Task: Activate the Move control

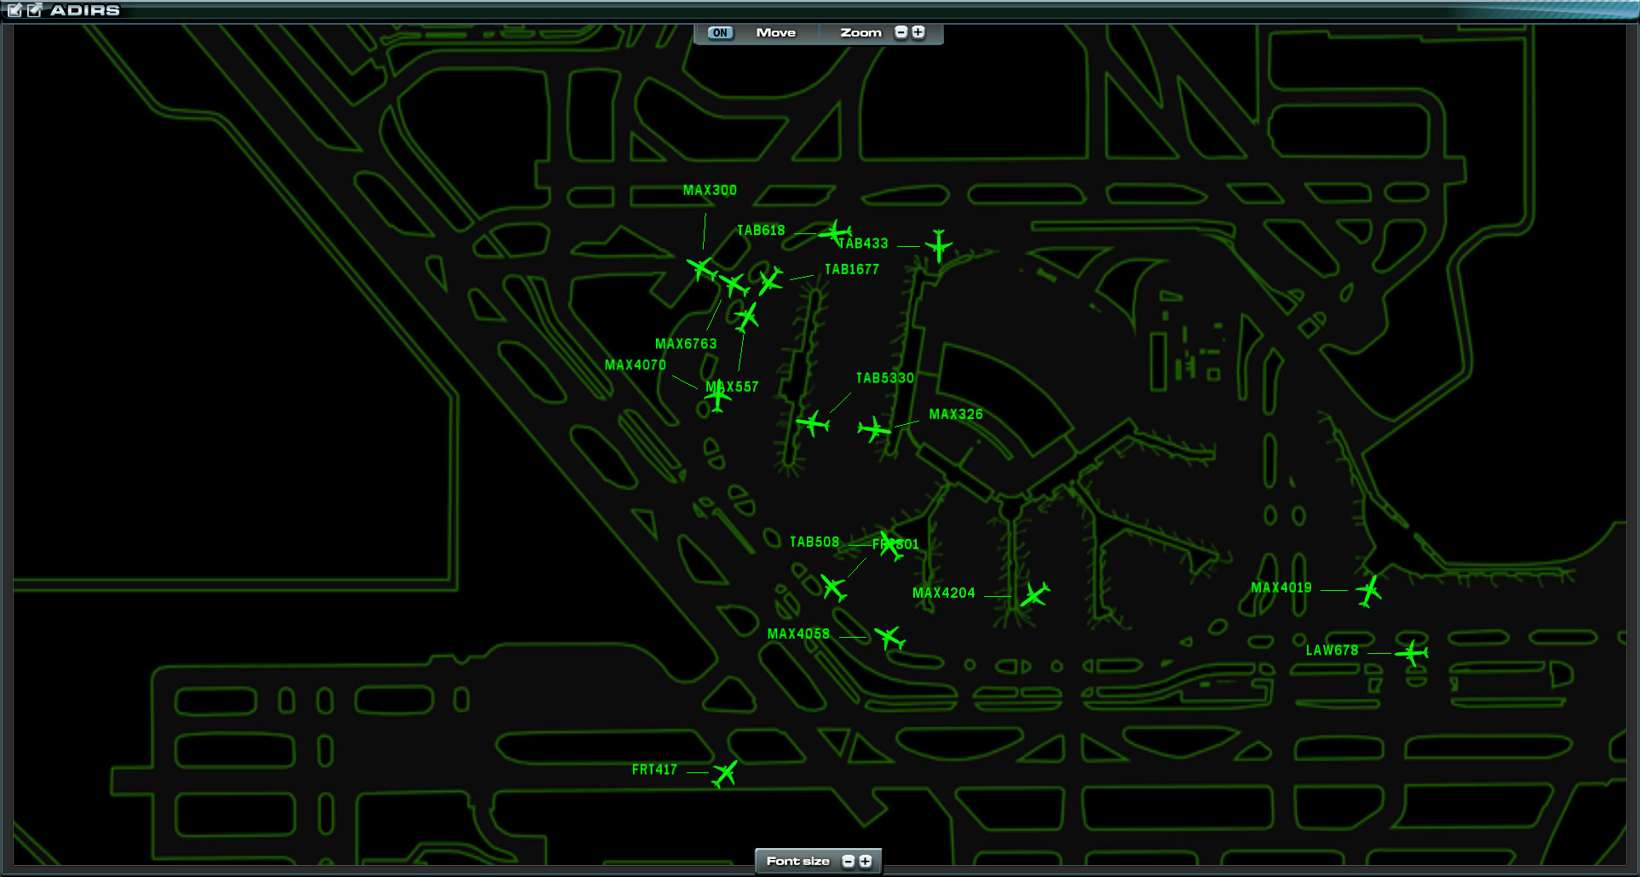Action: click(774, 32)
